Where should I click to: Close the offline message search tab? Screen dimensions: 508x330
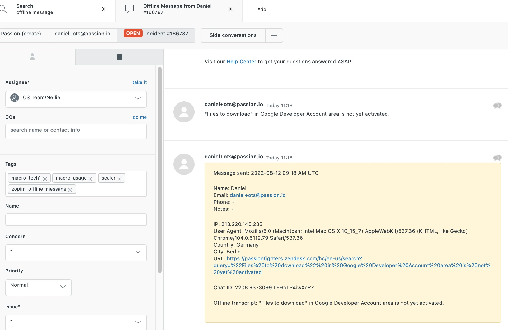104,9
